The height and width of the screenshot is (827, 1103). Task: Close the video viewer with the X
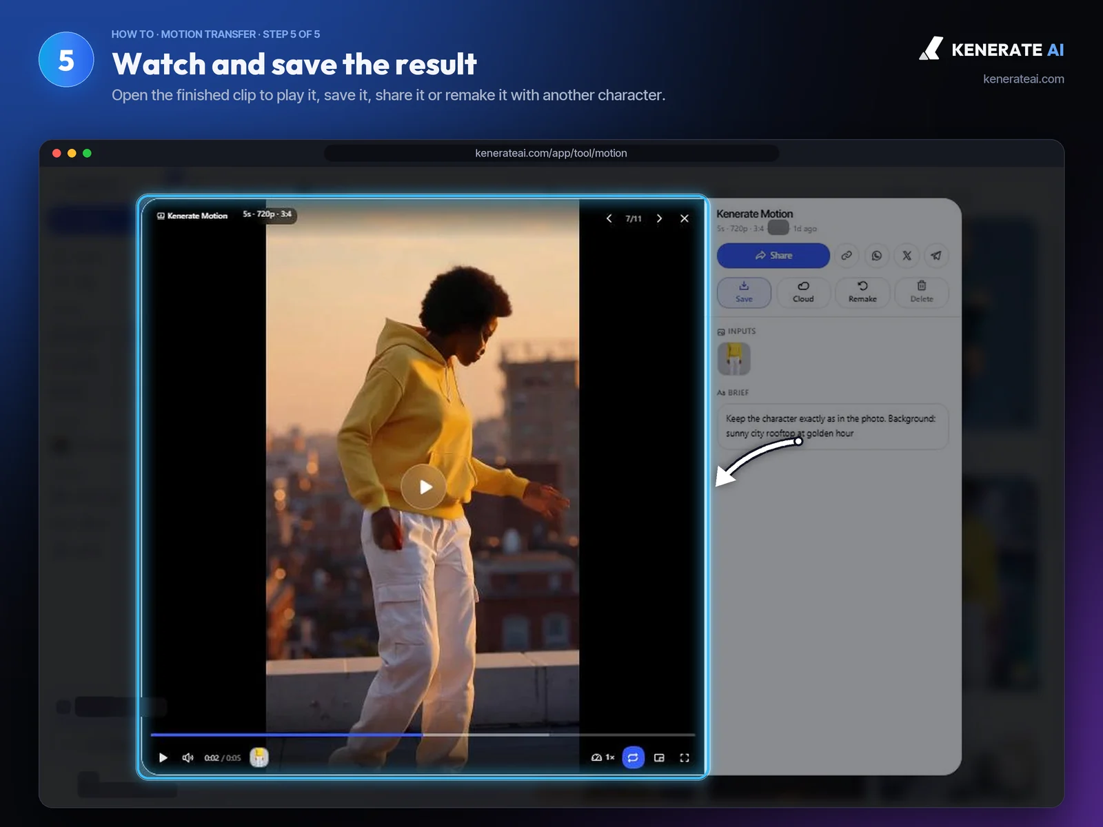click(685, 218)
